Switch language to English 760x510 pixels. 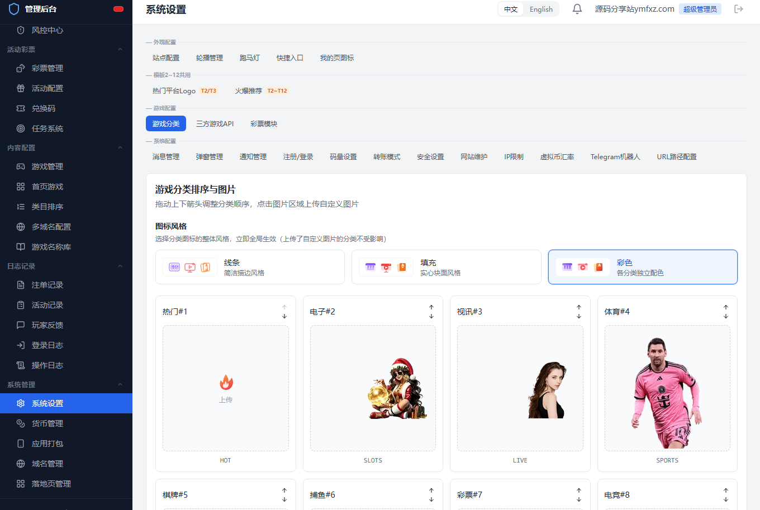(x=541, y=9)
